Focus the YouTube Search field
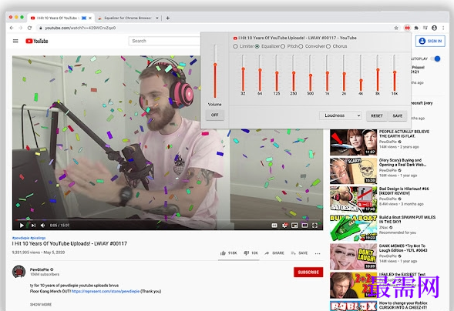The image size is (454, 311). tap(164, 41)
